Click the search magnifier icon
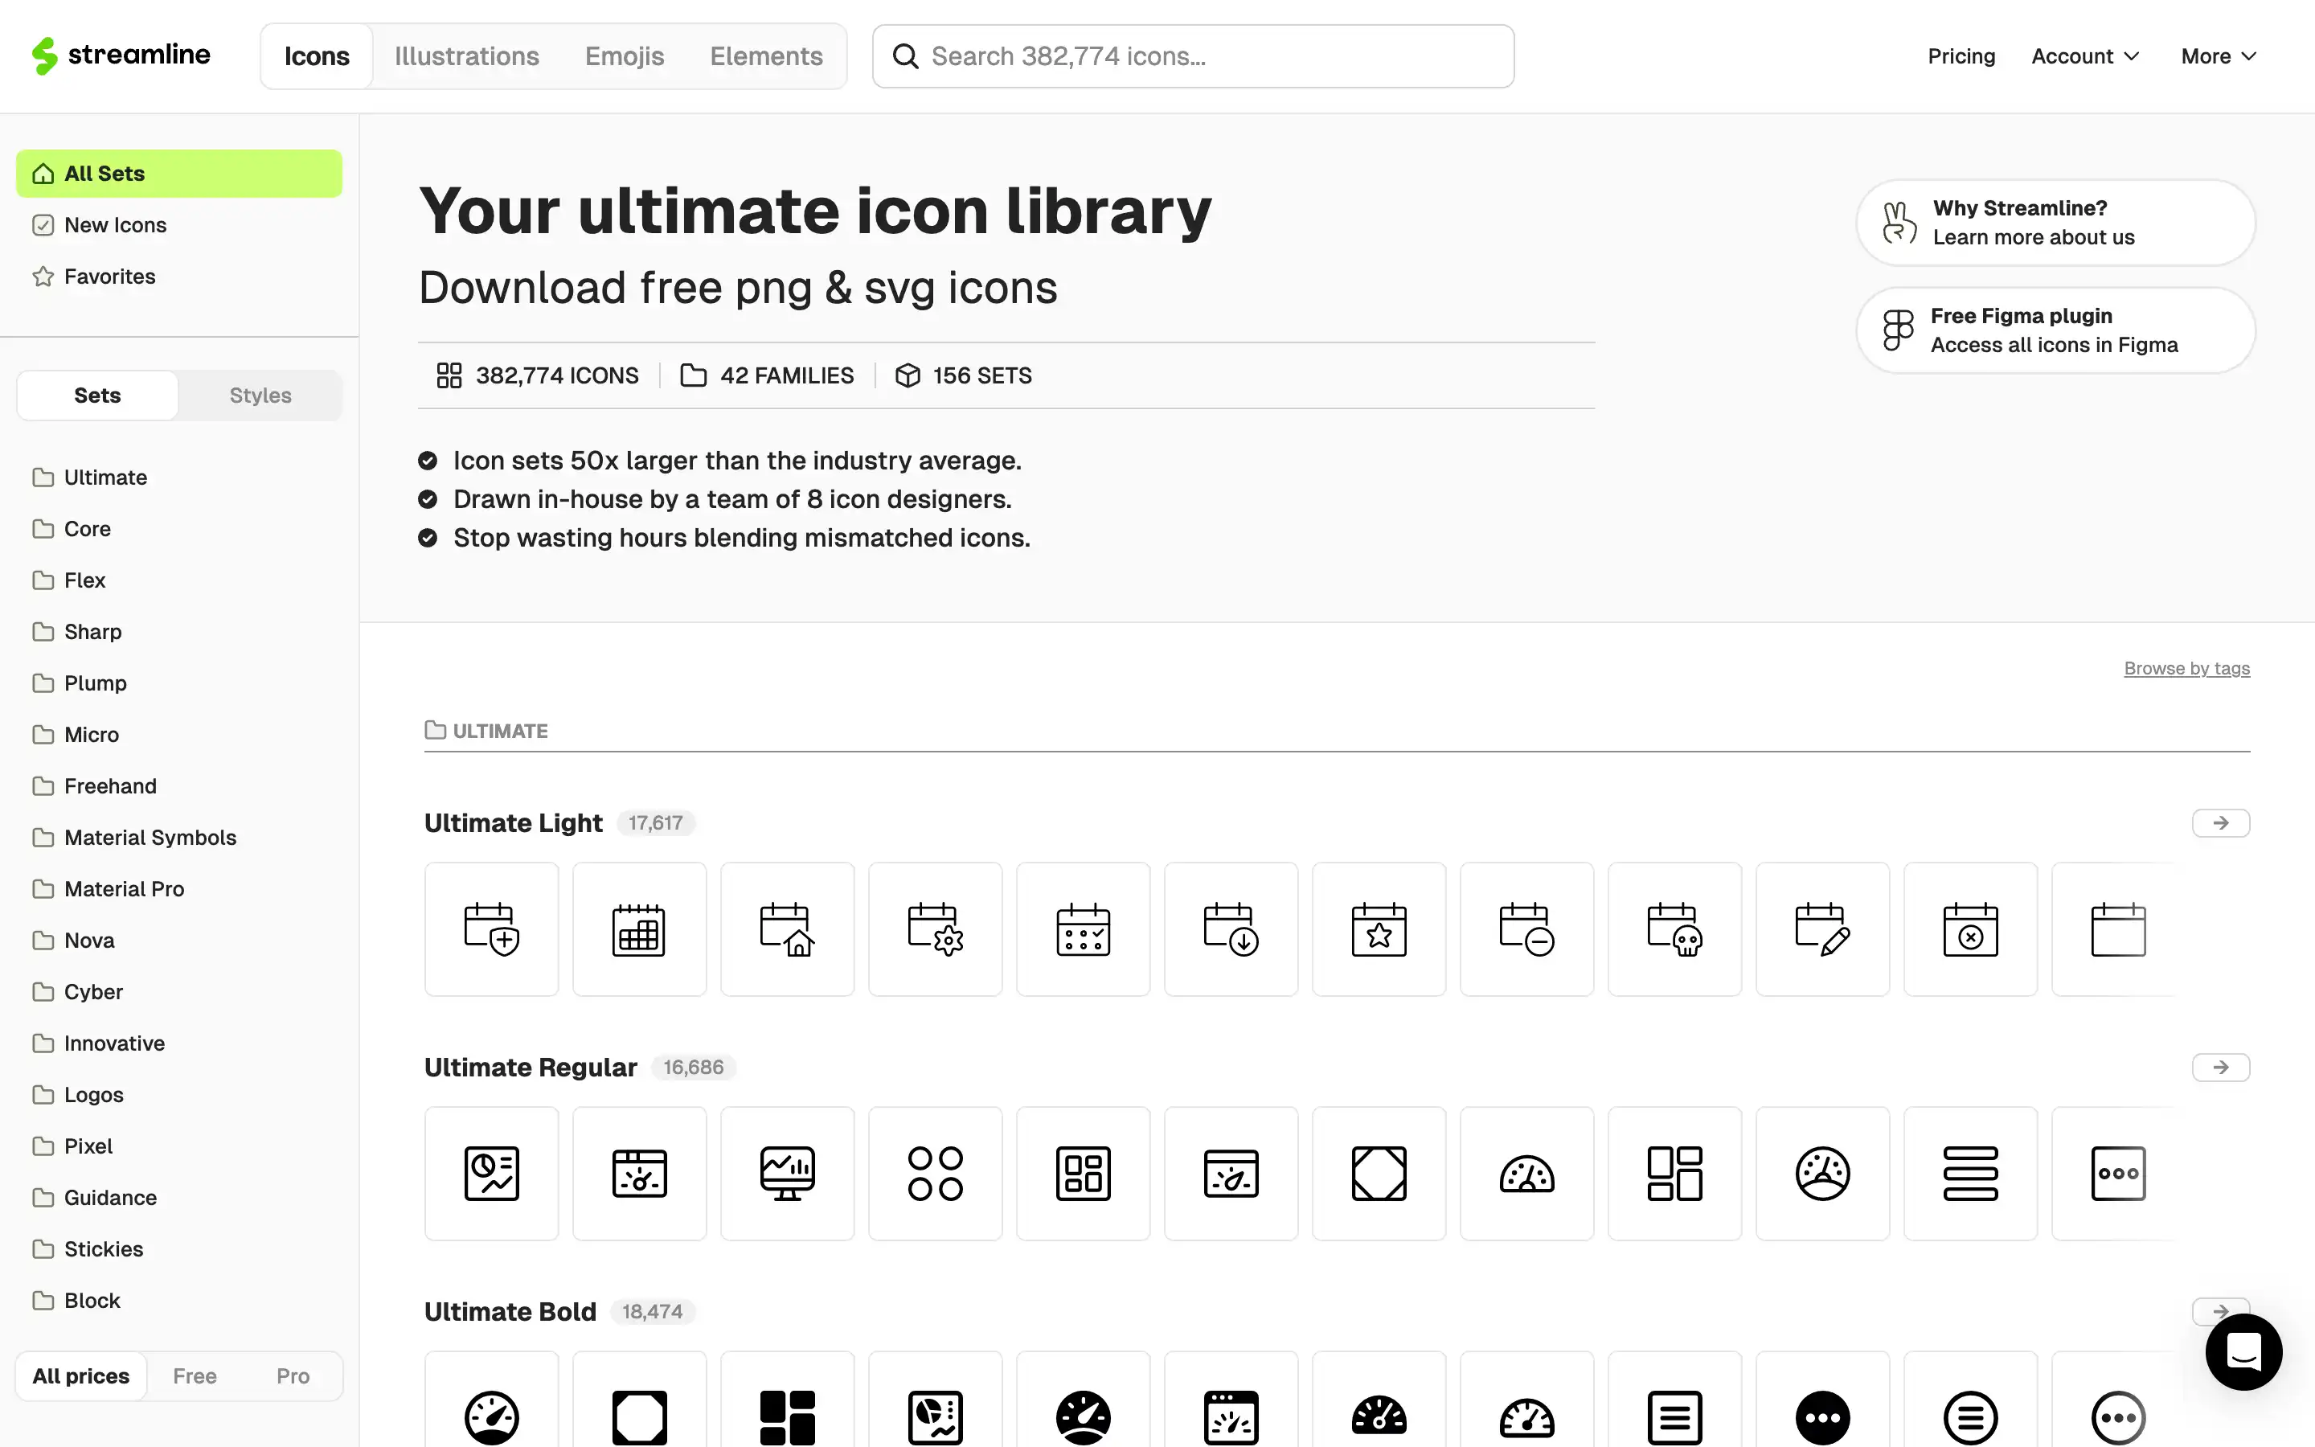Viewport: 2315px width, 1447px height. click(x=905, y=56)
